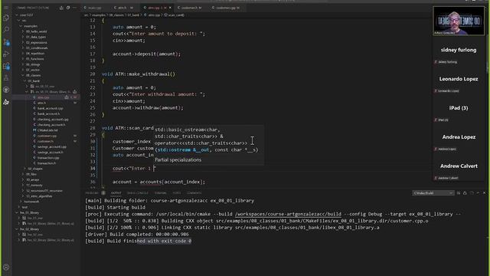This screenshot has width=490, height=276.
Task: Click workspaces build path link in output
Action: 288,214
